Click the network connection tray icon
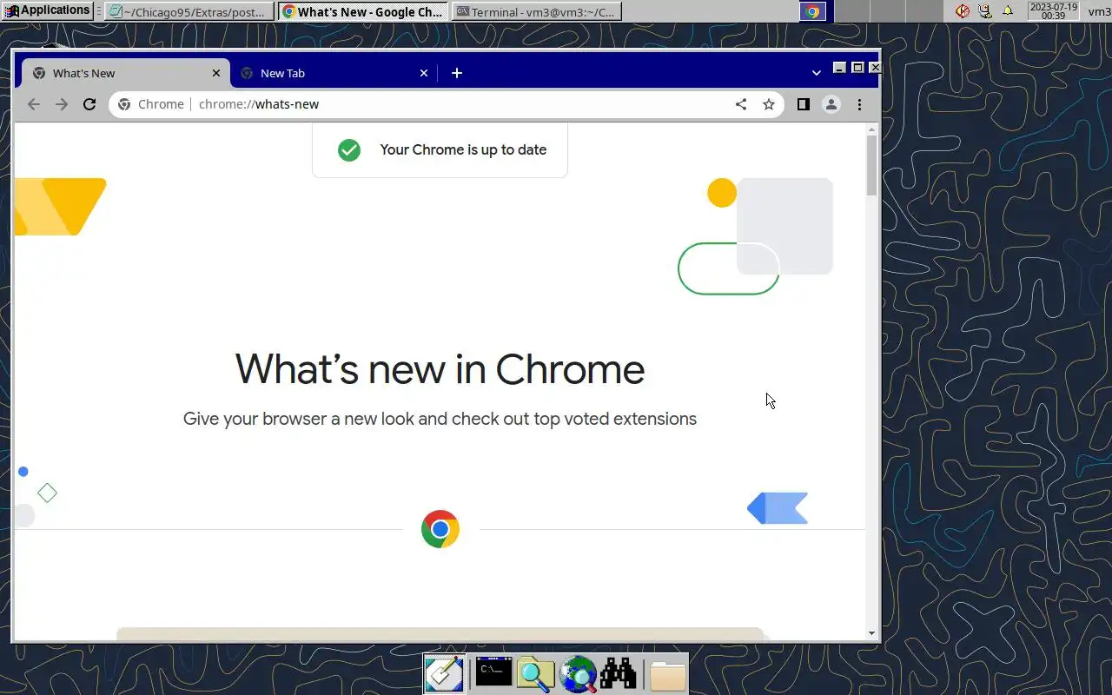The height and width of the screenshot is (695, 1112). tap(985, 11)
